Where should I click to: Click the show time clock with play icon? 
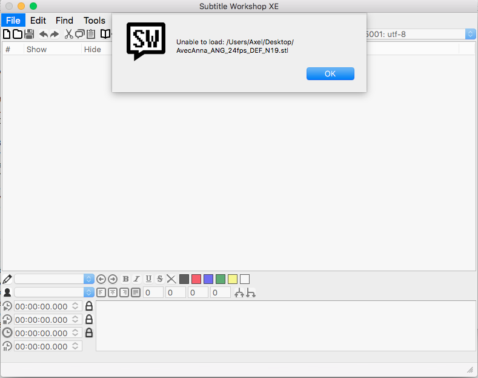pos(7,306)
